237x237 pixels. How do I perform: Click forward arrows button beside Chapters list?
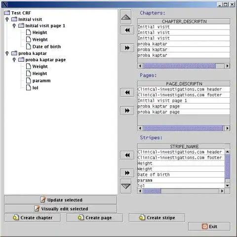127,48
